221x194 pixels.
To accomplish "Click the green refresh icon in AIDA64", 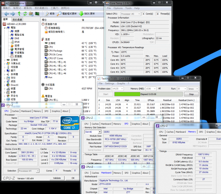I will (25, 14).
